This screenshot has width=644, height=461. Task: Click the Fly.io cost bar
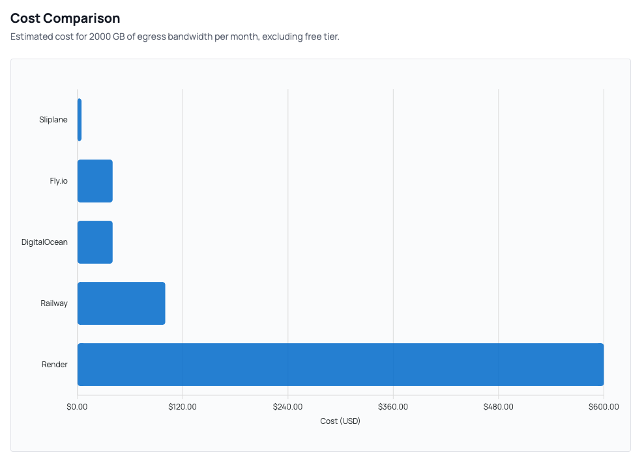[x=95, y=181]
